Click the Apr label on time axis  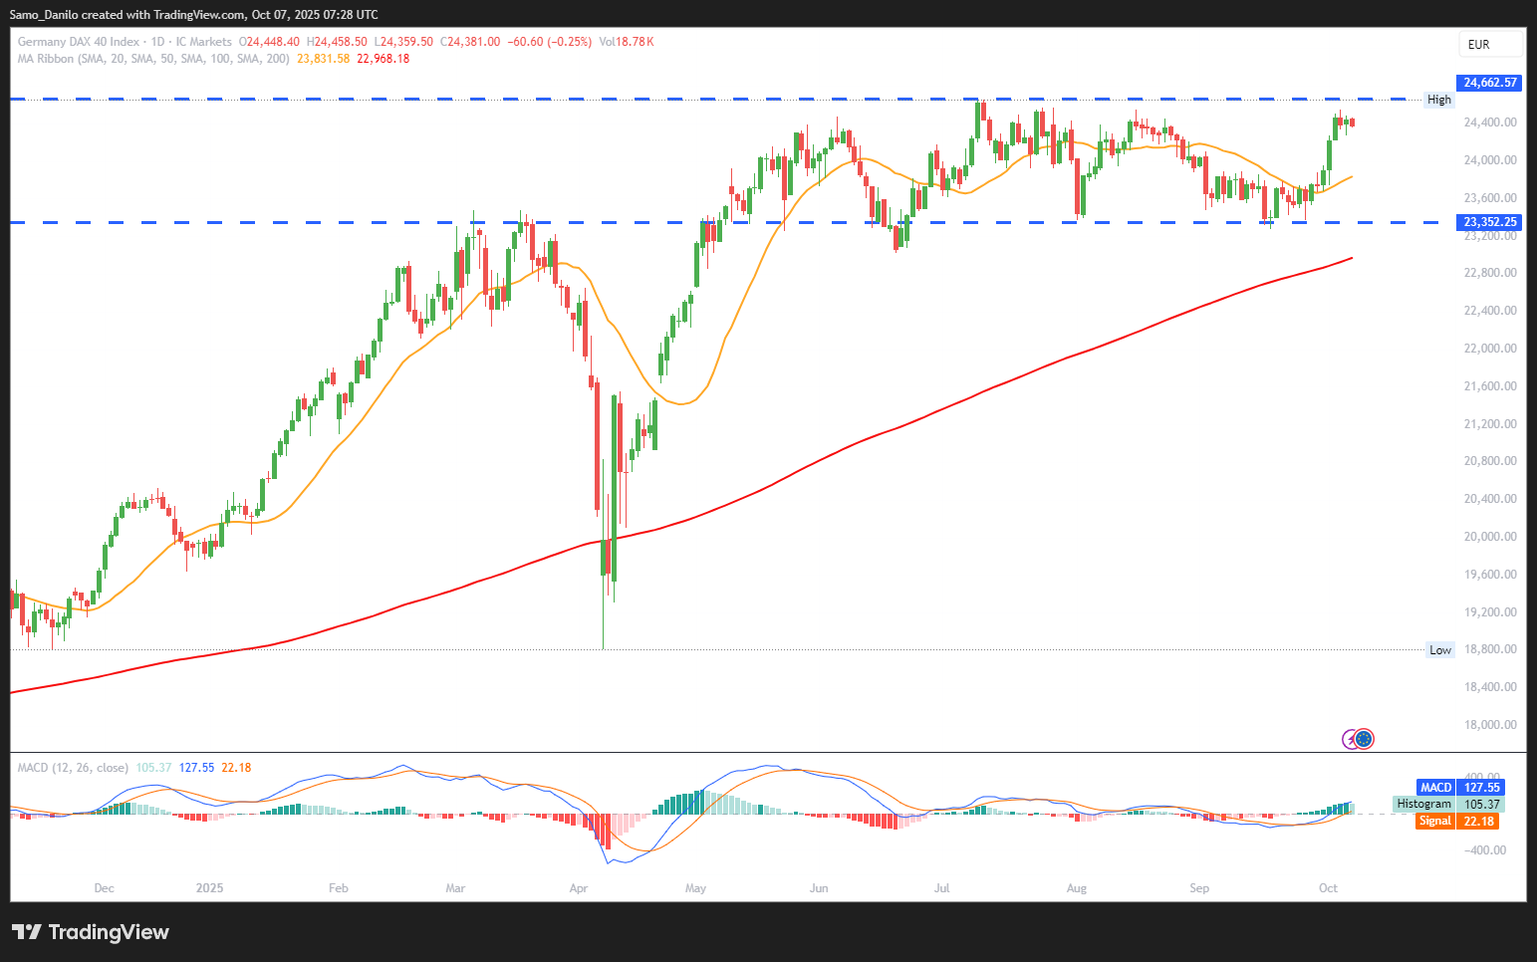pos(578,888)
